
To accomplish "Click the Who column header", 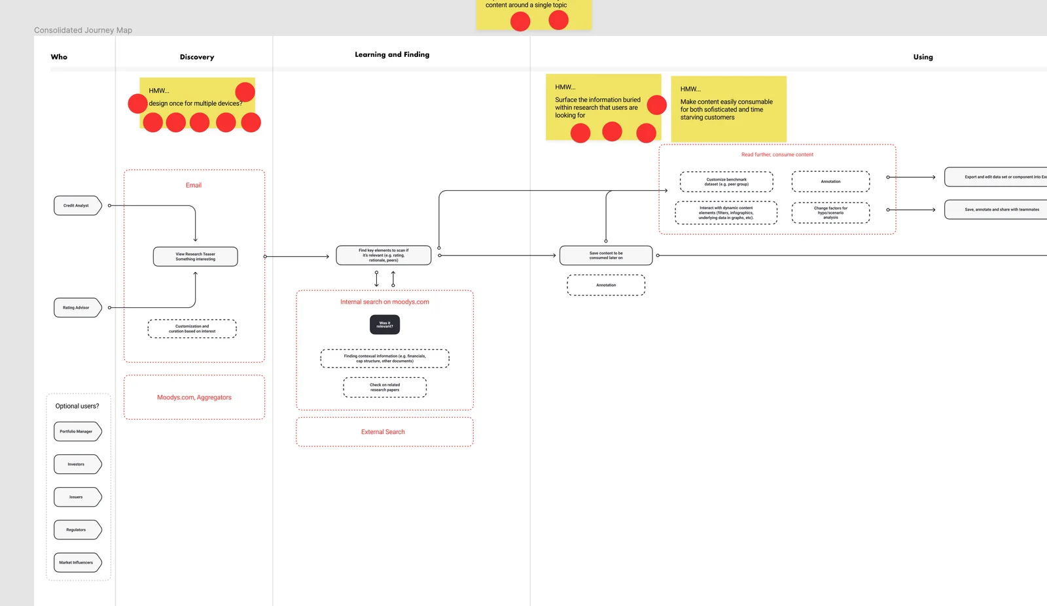I will pyautogui.click(x=59, y=57).
